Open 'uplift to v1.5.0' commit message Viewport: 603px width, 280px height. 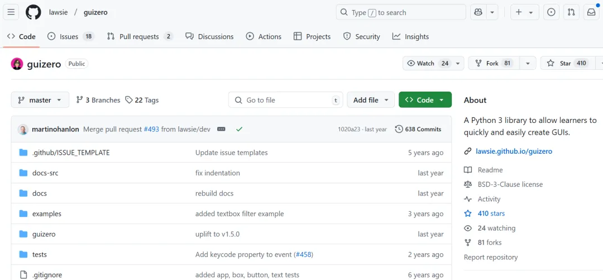218,234
